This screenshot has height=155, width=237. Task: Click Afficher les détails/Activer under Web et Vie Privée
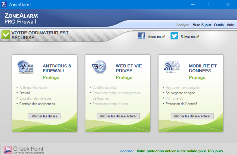tap(118, 116)
